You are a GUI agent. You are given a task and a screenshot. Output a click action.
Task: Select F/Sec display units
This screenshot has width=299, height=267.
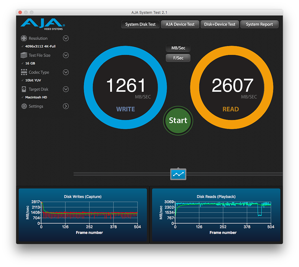pyautogui.click(x=178, y=58)
